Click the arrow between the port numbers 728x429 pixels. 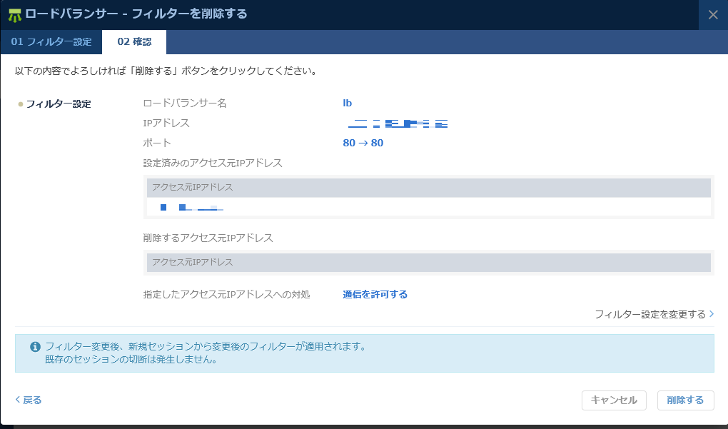[363, 143]
